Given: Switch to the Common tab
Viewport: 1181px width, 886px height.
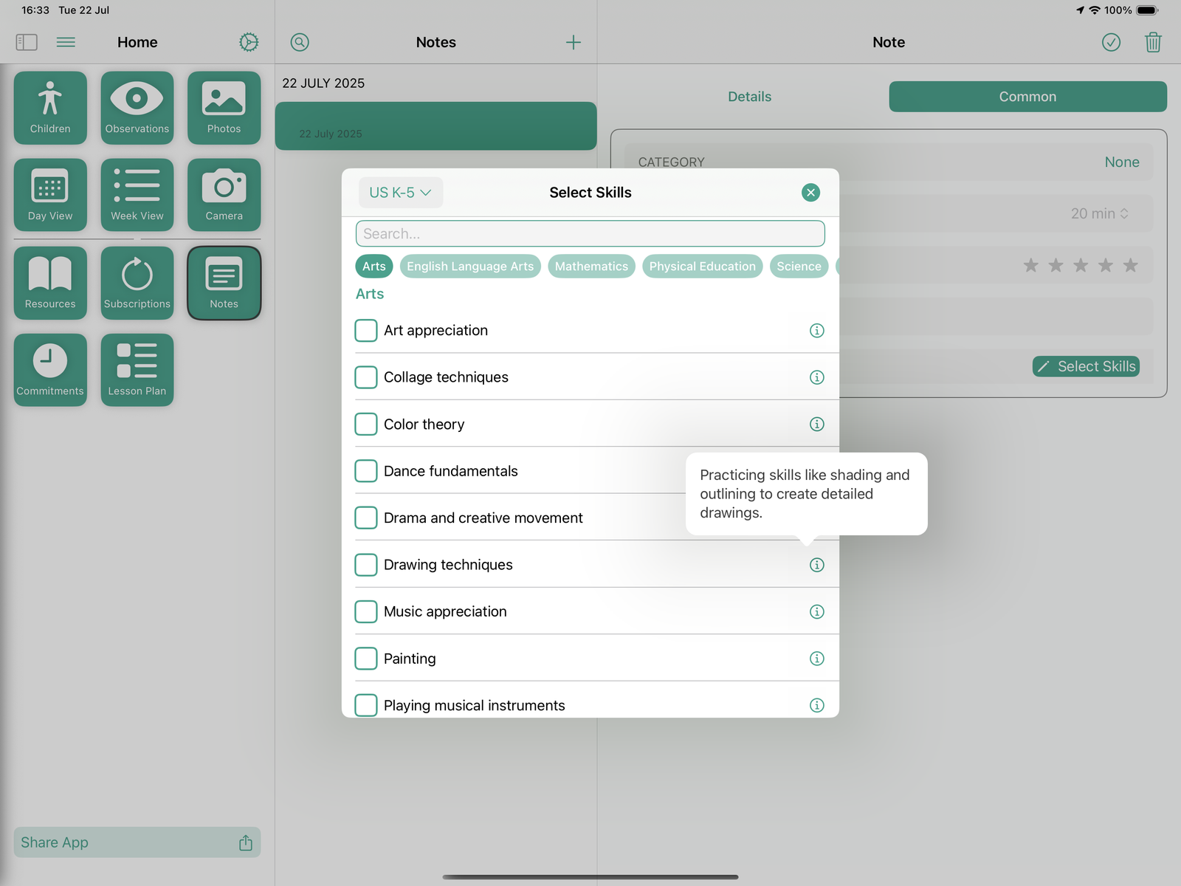Looking at the screenshot, I should click(1027, 96).
